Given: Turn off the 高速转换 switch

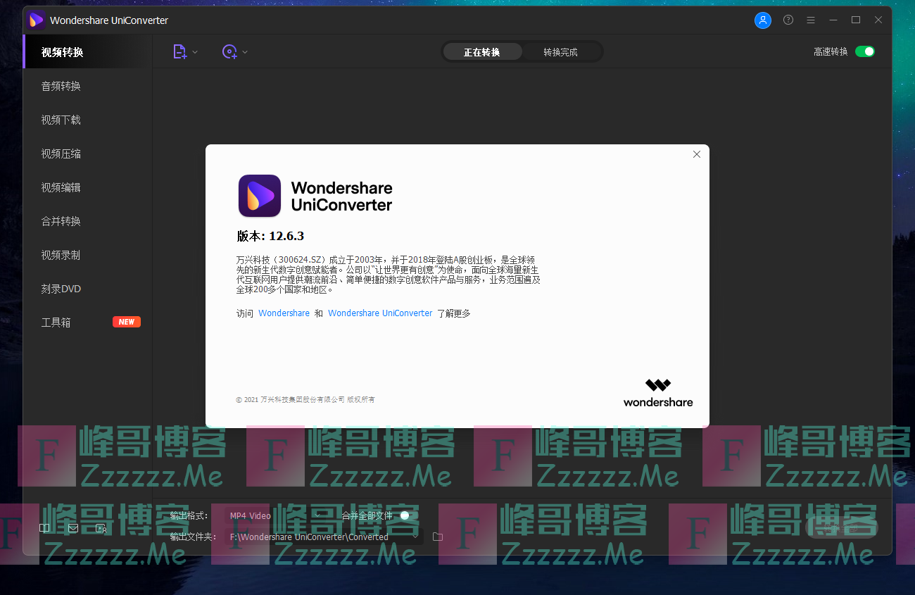Looking at the screenshot, I should pos(864,51).
